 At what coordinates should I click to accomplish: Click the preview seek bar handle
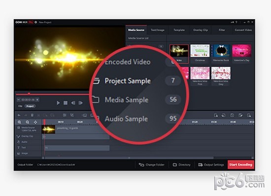click(29, 94)
